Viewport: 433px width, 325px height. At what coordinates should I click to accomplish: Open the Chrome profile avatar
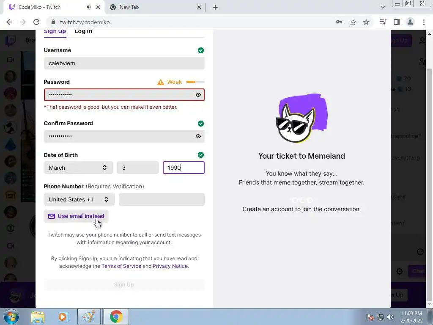click(410, 22)
